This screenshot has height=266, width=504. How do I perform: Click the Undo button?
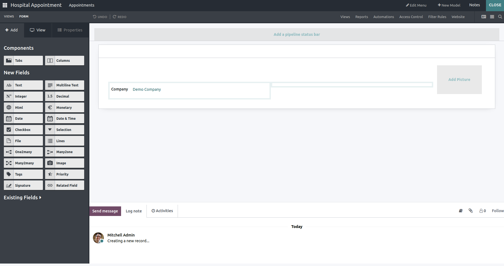[100, 17]
